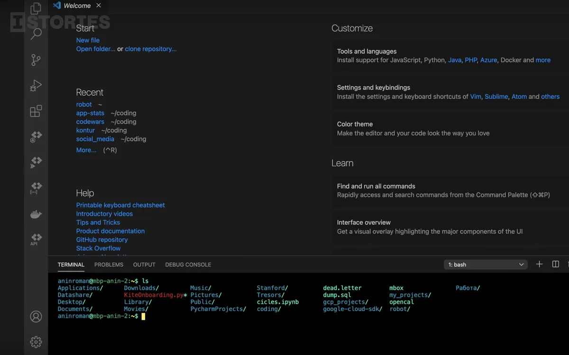Click the 'New file' link
Screen dimensions: 569x355
click(88, 40)
